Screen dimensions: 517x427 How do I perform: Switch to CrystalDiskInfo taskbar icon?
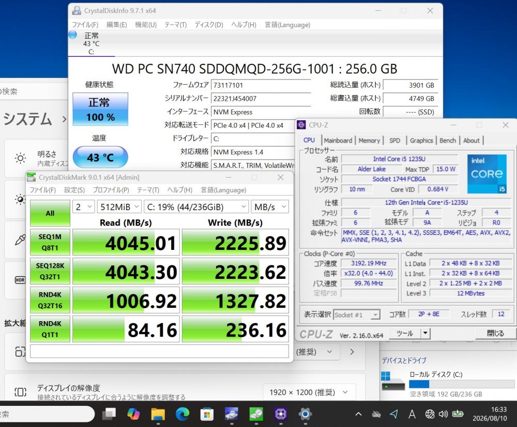click(232, 414)
